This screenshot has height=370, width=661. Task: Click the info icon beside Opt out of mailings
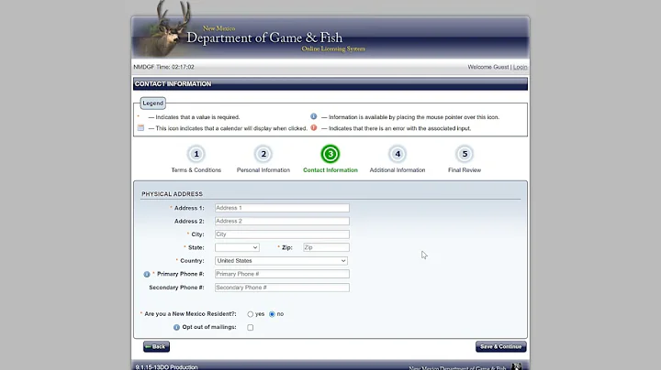click(x=176, y=327)
